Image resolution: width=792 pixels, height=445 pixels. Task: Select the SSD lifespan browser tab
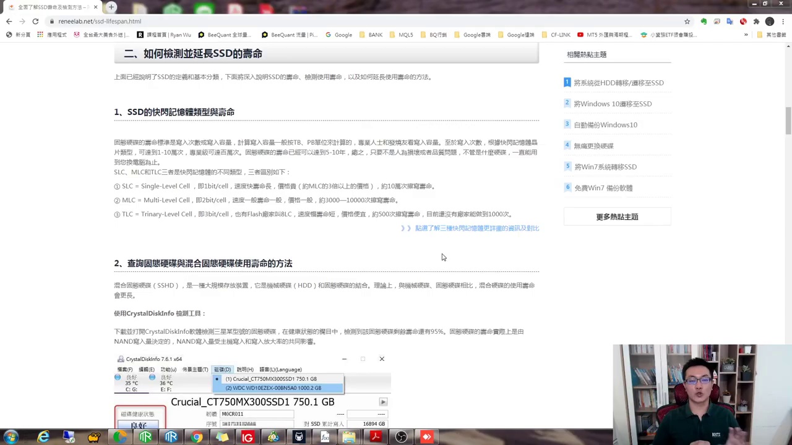point(49,7)
